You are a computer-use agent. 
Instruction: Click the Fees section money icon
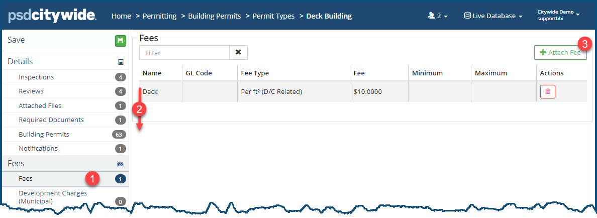[x=121, y=164]
